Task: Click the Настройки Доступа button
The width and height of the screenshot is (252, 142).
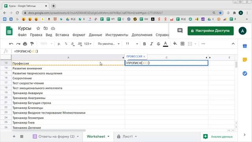Action: tap(211, 31)
